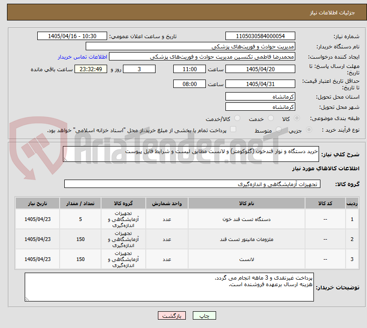Click quantity 150 in ملزومات مانیتور row

[x=80, y=240]
